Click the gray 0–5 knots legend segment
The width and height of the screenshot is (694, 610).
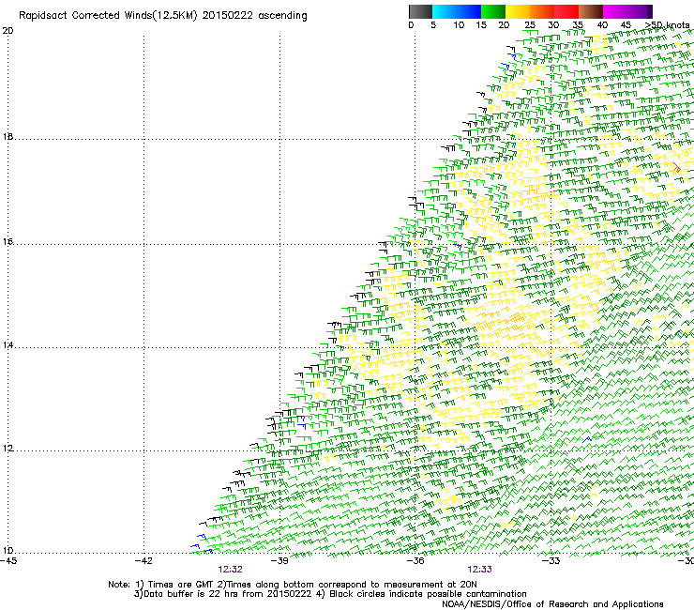(x=420, y=11)
